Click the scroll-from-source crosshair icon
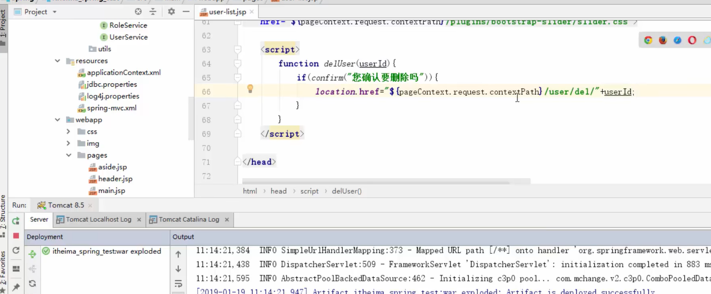 [138, 11]
